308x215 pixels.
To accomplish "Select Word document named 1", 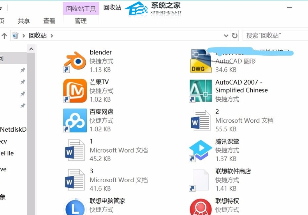I will [75, 150].
